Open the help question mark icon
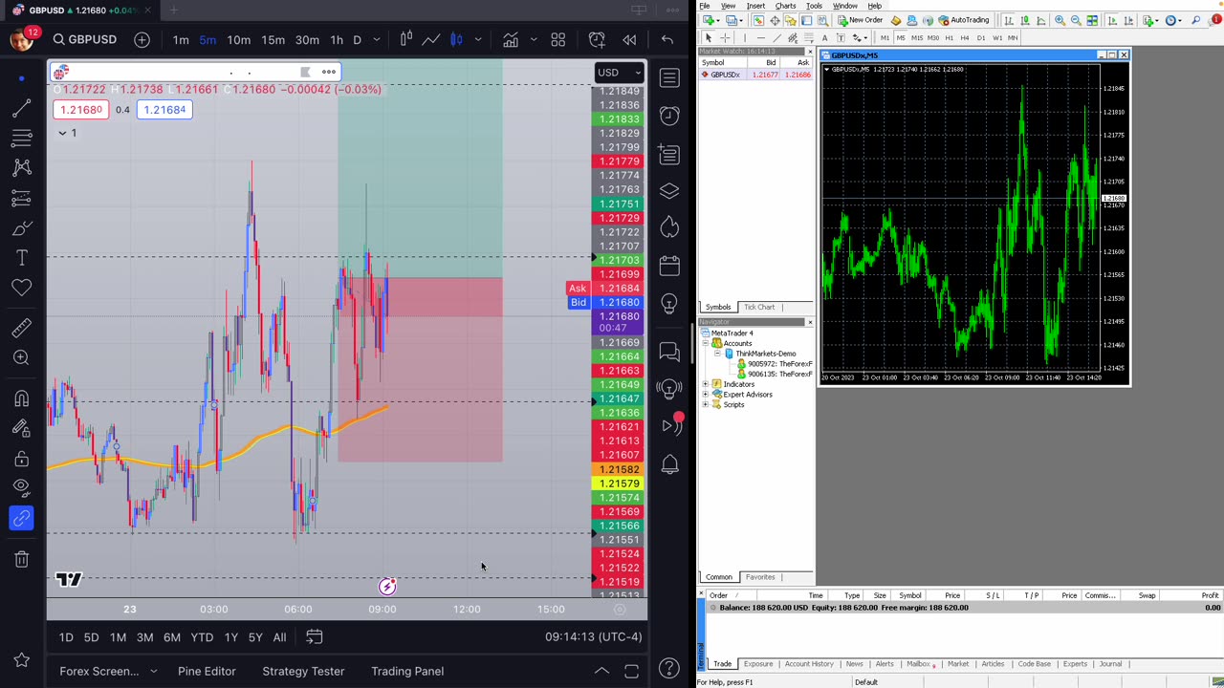The image size is (1224, 688). point(669,669)
